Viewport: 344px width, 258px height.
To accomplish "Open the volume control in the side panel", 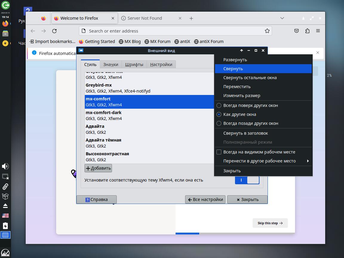I will coord(5,166).
